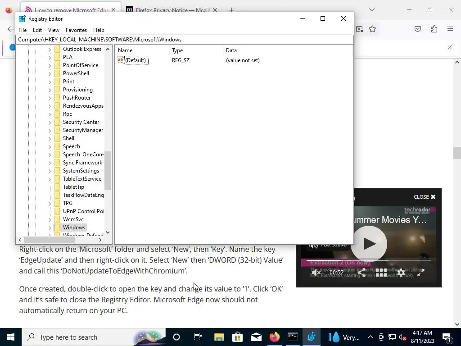The width and height of the screenshot is (461, 346).
Task: Click the tree horizontal scroll right arrow
Action: point(100,240)
